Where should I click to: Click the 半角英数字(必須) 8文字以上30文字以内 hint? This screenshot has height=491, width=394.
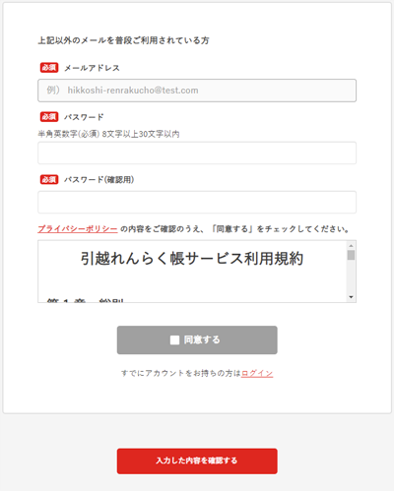[108, 134]
